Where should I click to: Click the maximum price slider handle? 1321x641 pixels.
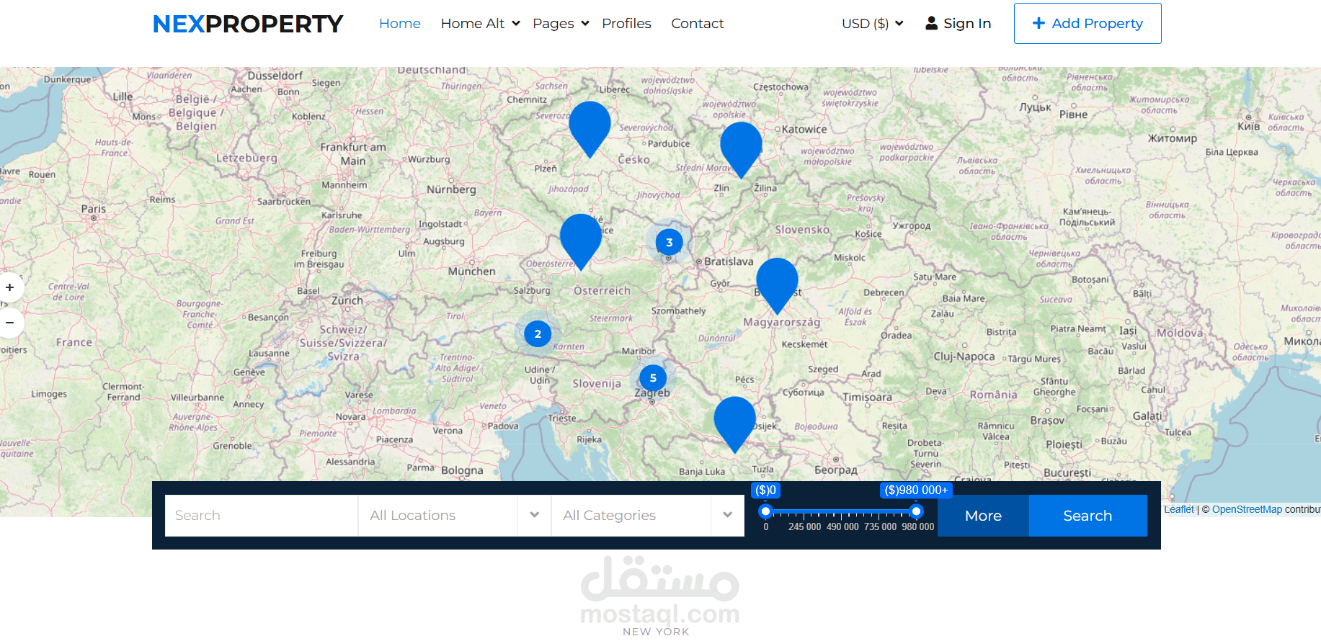tap(916, 511)
